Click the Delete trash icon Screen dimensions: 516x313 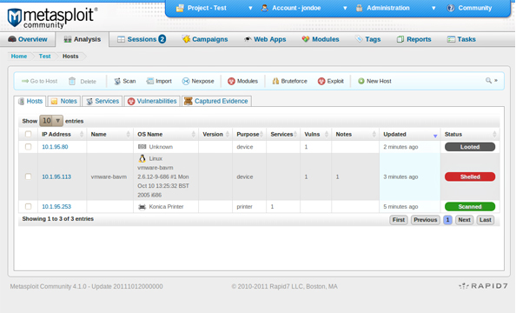pos(72,81)
